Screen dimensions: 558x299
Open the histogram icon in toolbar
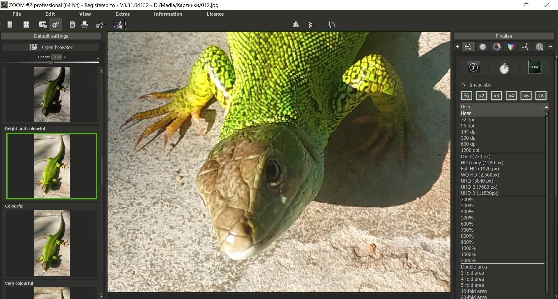coord(118,25)
